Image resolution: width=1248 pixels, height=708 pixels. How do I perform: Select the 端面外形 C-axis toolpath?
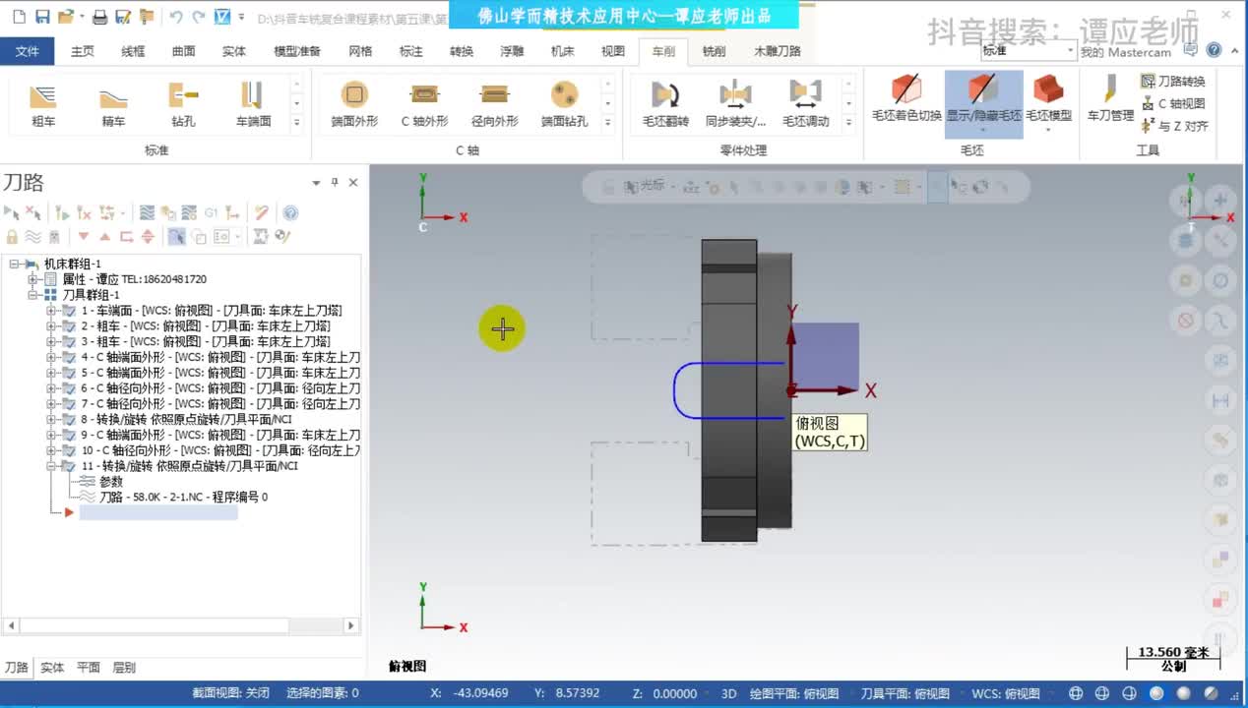pyautogui.click(x=354, y=105)
